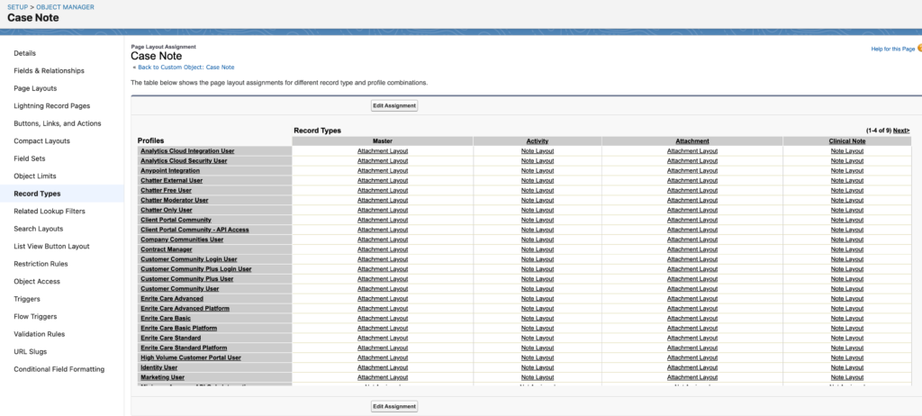This screenshot has width=922, height=416.
Task: Open Lightning Record Pages section
Action: point(51,105)
